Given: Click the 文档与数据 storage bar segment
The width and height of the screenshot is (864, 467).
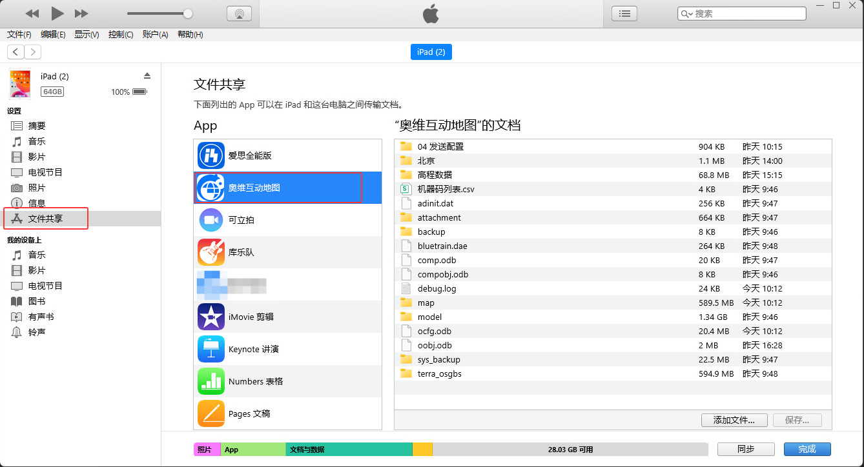Looking at the screenshot, I should click(x=349, y=450).
